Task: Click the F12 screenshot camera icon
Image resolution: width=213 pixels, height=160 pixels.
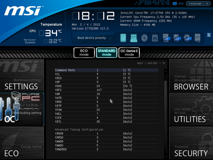Action: coord(174,4)
